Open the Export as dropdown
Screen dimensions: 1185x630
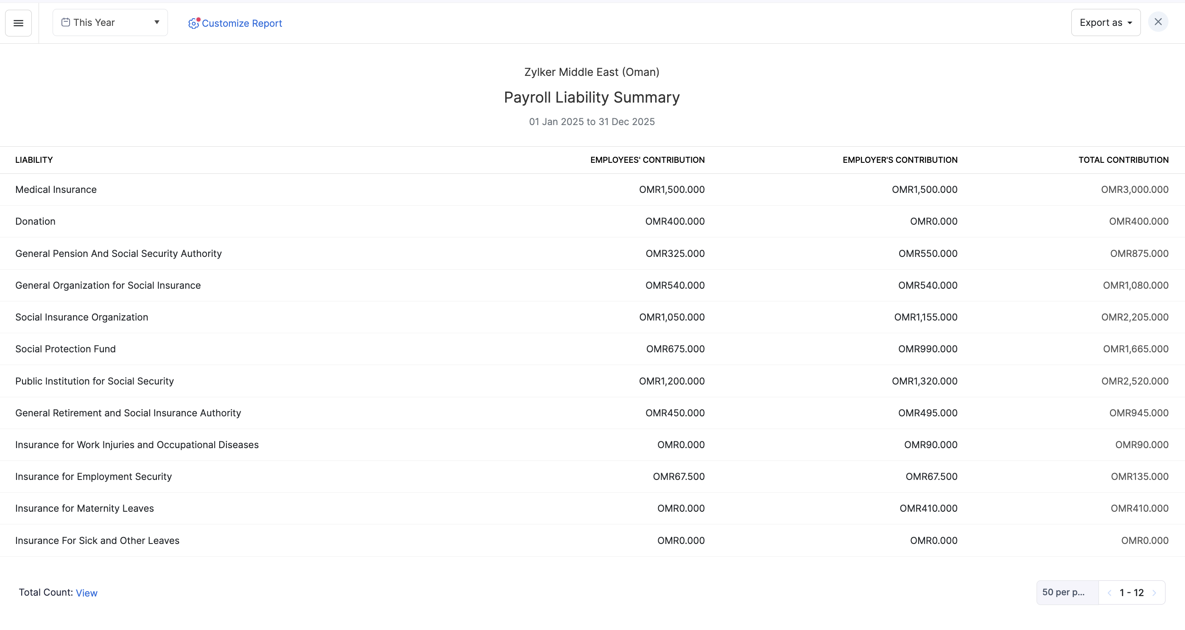(x=1105, y=22)
